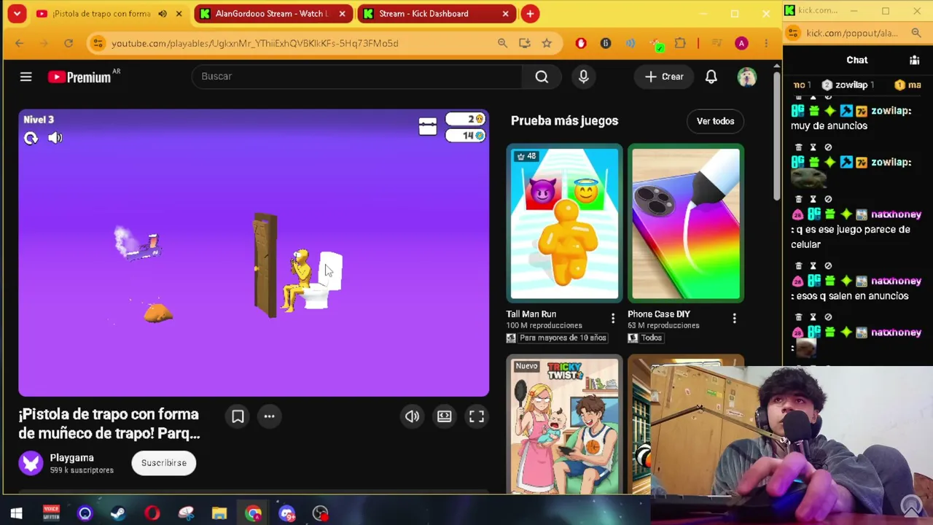Mute the game sound speaker icon

coord(55,138)
